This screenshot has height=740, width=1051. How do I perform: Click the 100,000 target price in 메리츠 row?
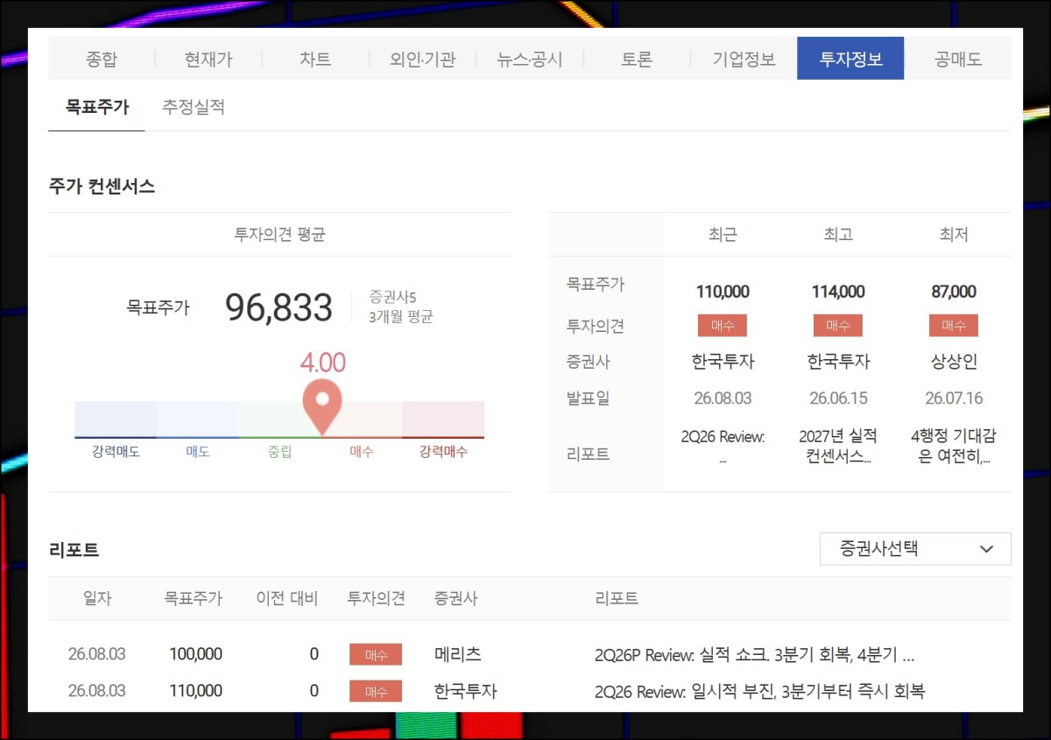click(x=196, y=654)
